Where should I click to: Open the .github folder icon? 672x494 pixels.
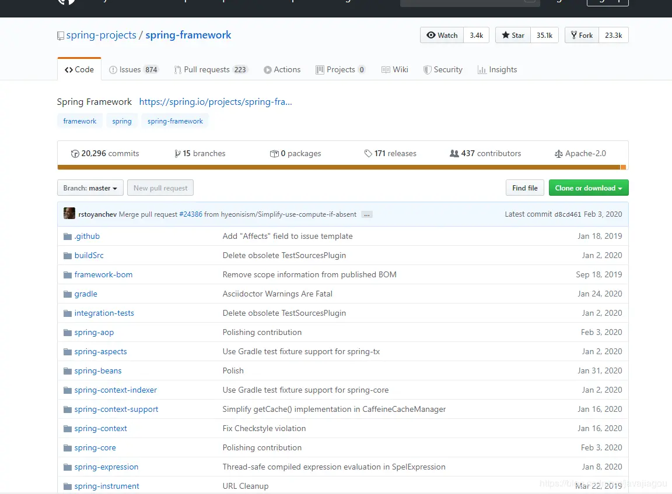click(67, 237)
